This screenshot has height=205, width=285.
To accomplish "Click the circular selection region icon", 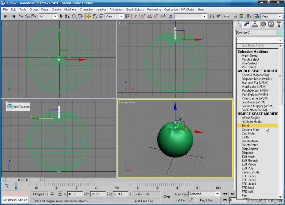I will click(x=74, y=16).
